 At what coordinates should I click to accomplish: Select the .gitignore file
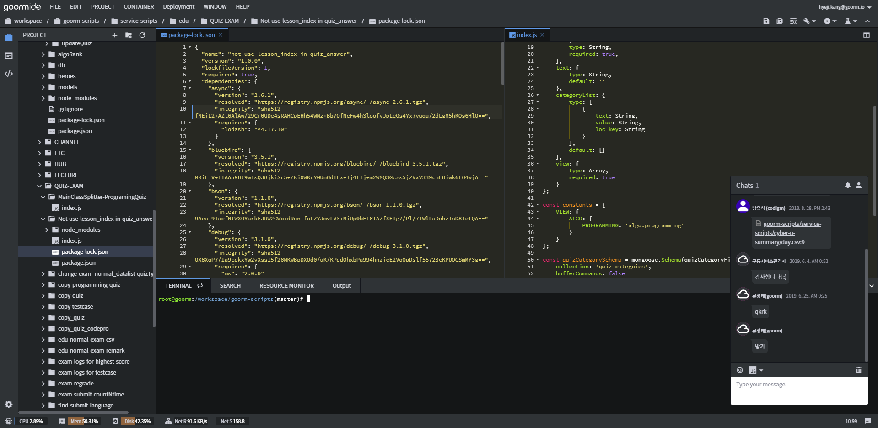70,109
